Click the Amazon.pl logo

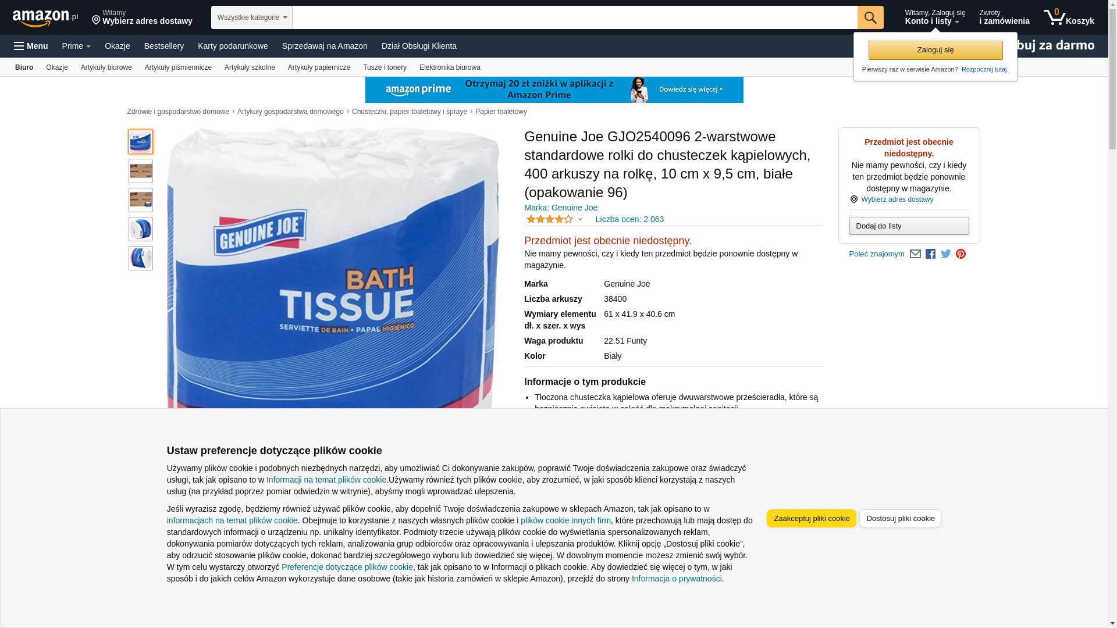45,17
